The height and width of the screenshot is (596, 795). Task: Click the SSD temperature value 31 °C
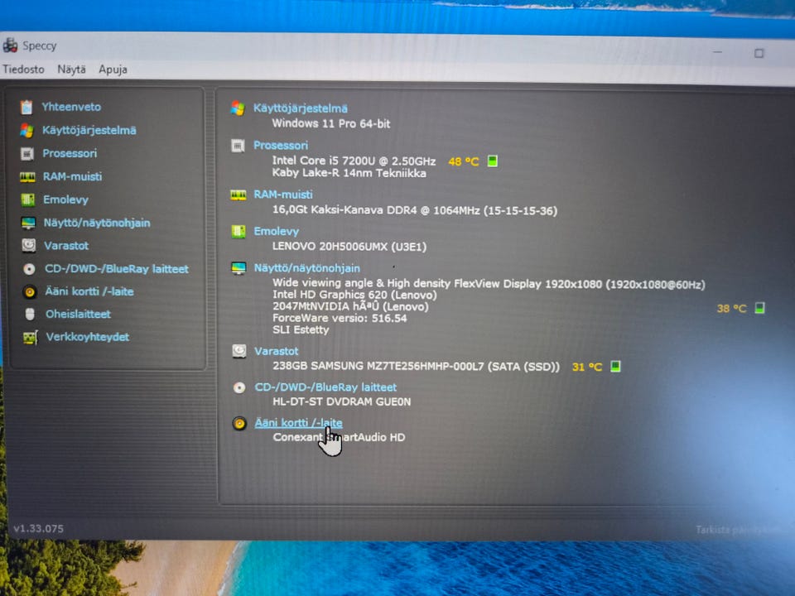(x=587, y=367)
